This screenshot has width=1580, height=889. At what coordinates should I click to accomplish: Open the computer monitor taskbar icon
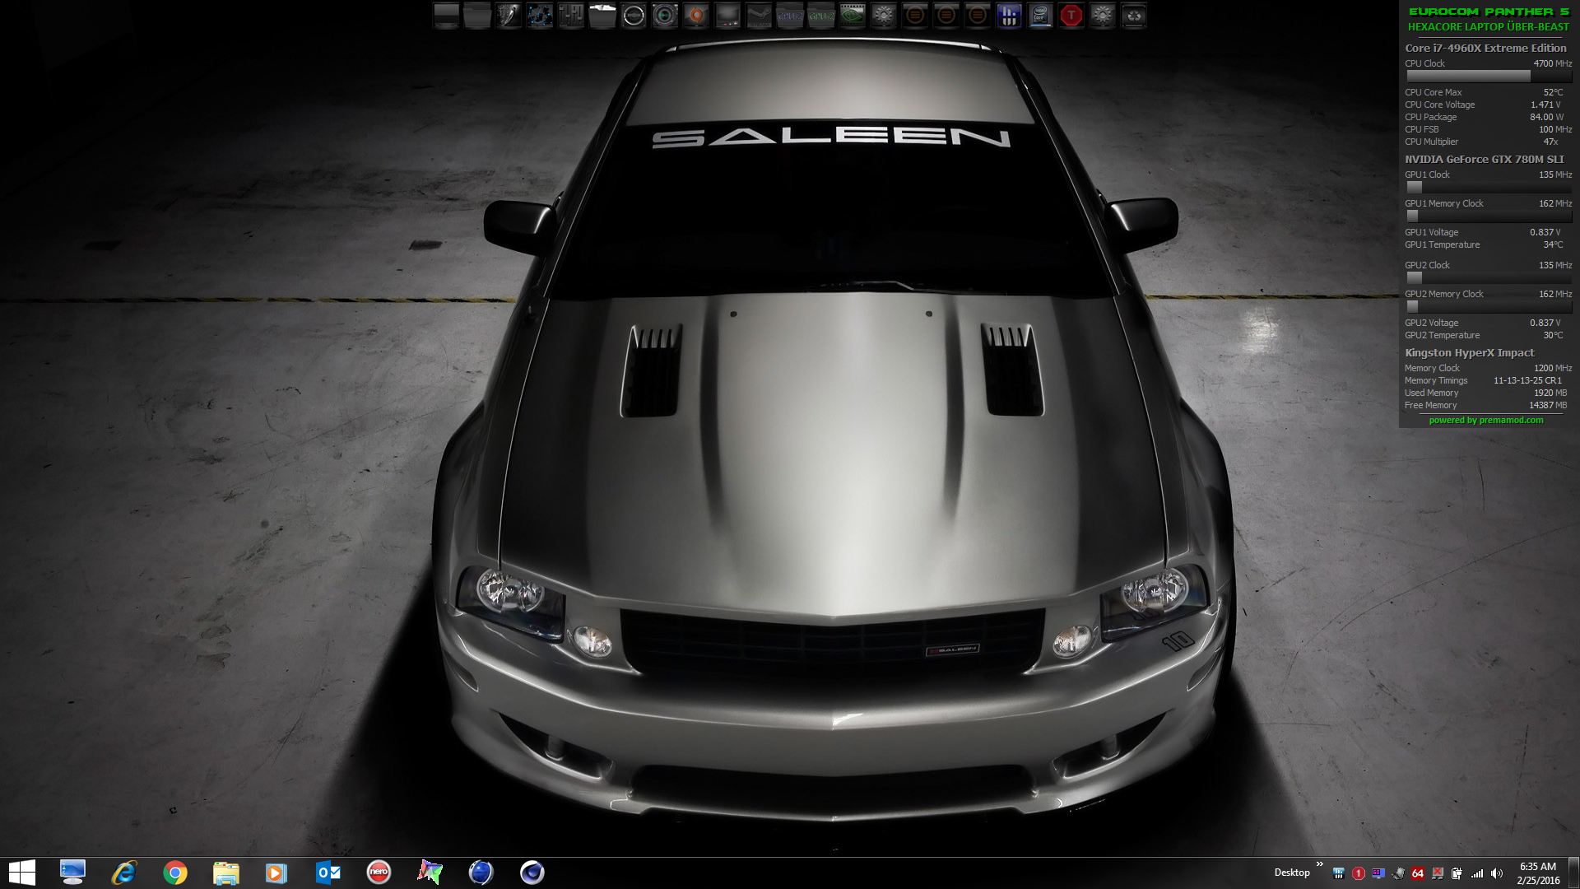tap(72, 872)
